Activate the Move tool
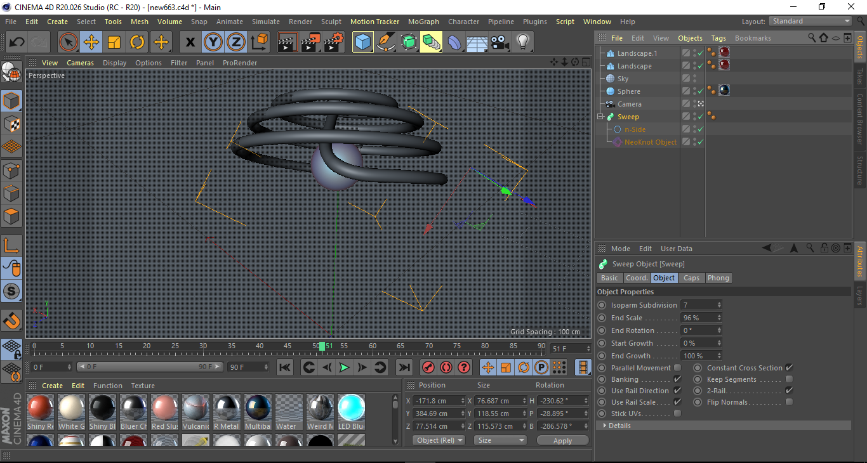Viewport: 867px width, 463px height. tap(91, 42)
